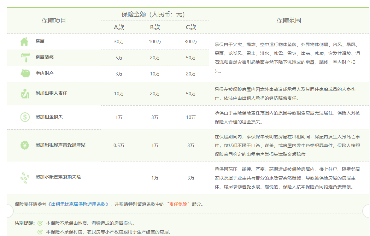Click the 300万 amount in the 房屋 row
This screenshot has height=236, width=370.
point(191,42)
